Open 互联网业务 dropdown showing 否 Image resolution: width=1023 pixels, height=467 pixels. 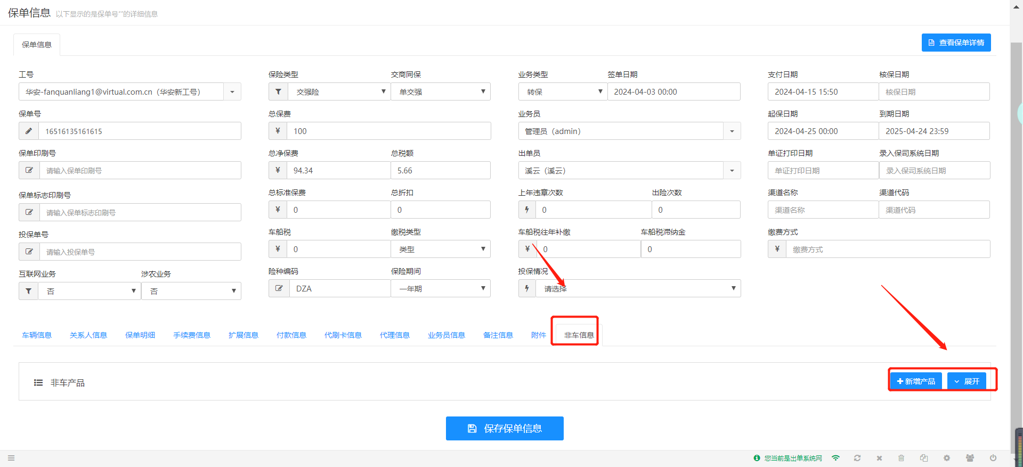coord(89,291)
